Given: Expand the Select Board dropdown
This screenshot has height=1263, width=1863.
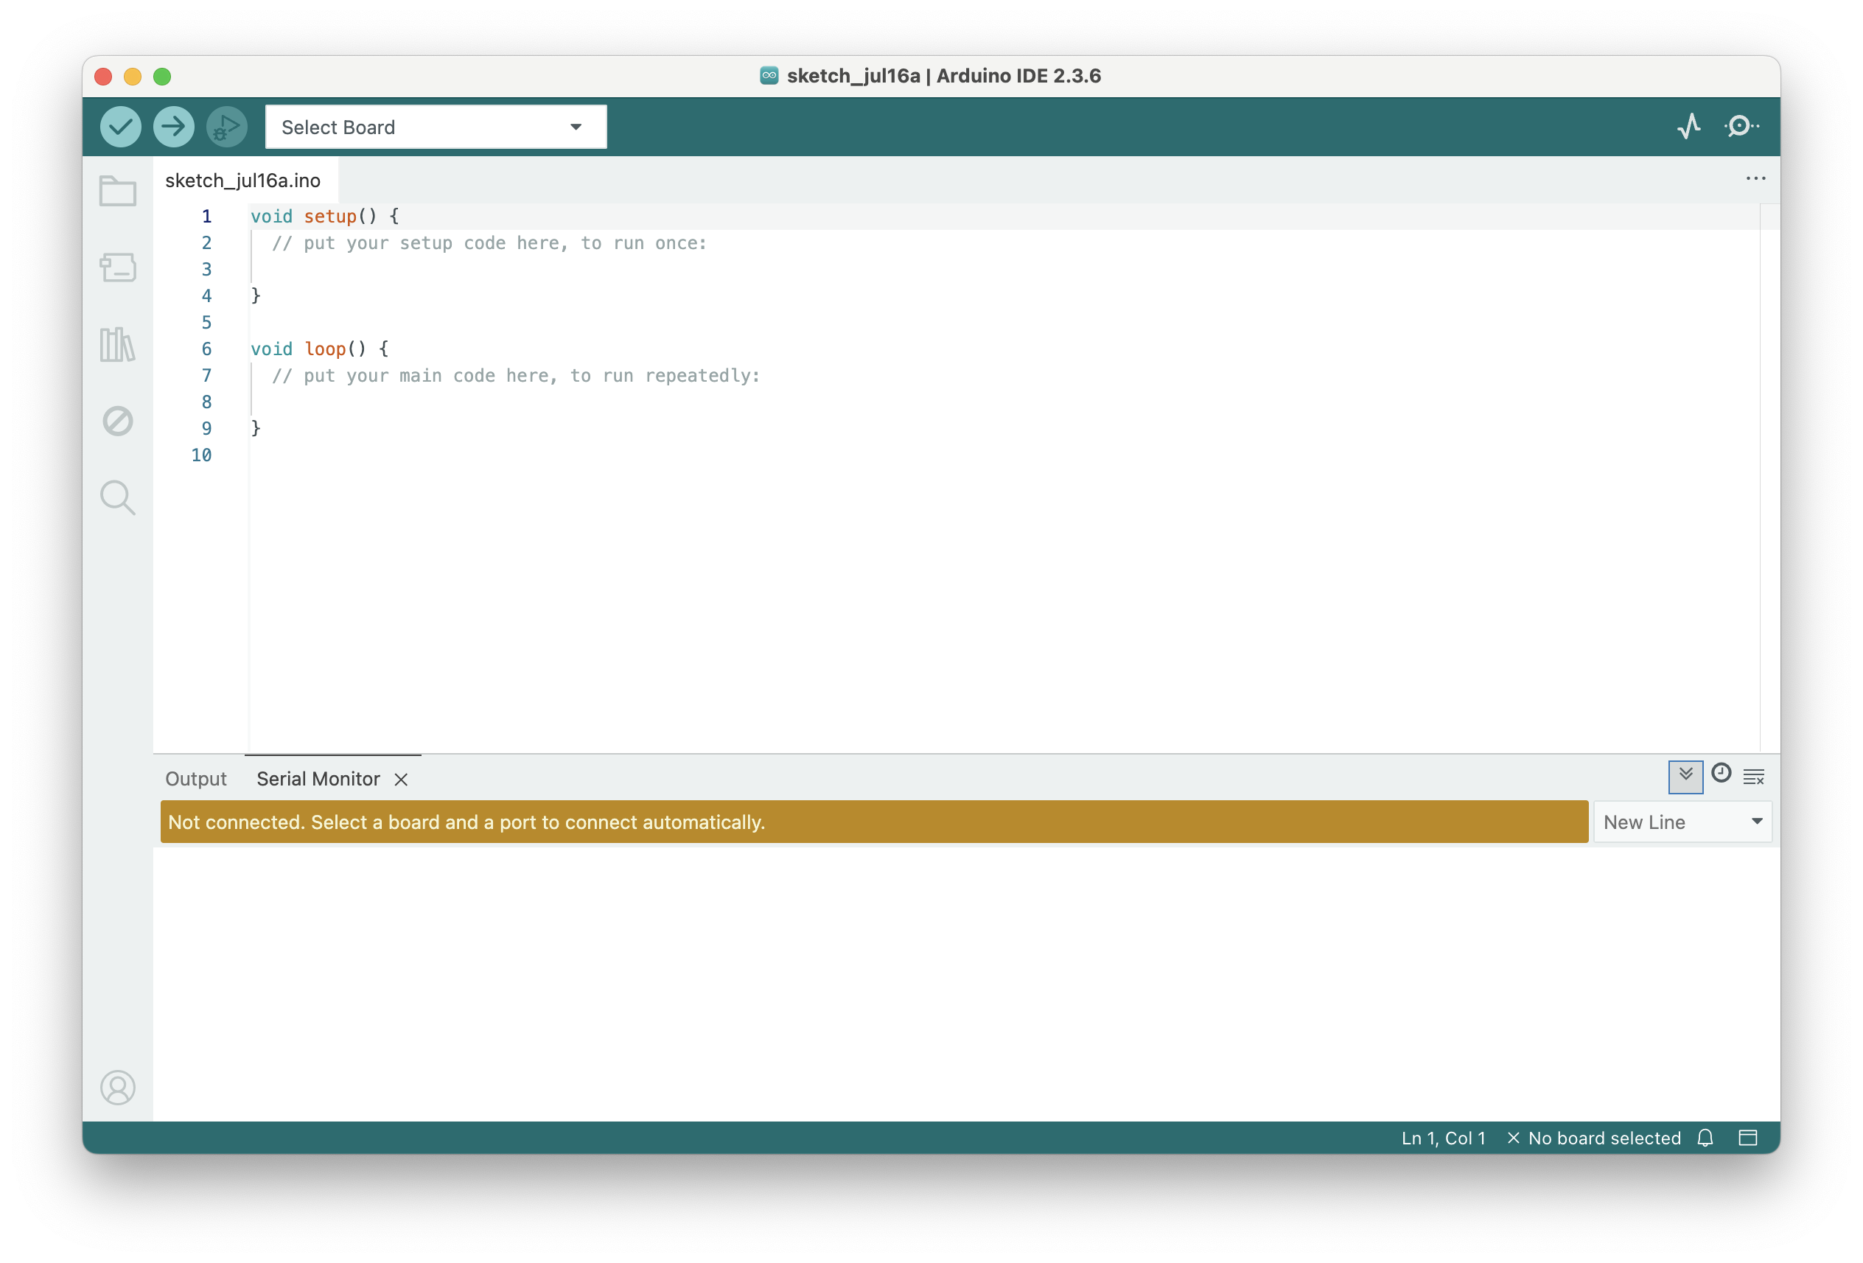Looking at the screenshot, I should pos(436,127).
